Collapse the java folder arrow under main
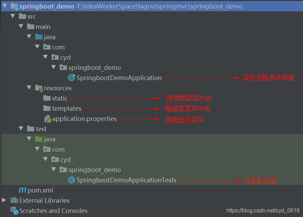Screen dimensions: 303x217 pos(29,37)
